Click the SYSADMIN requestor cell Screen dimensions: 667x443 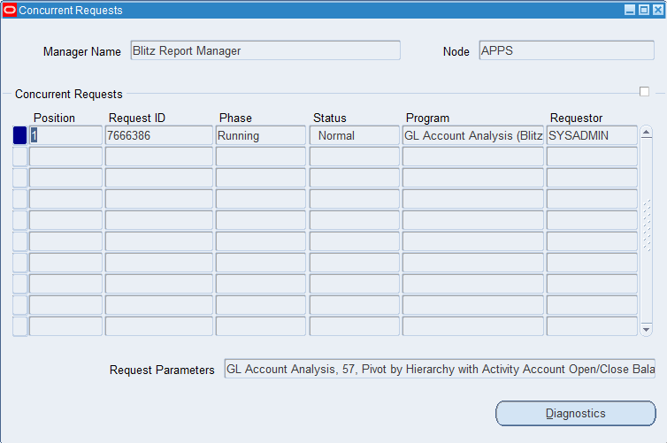pyautogui.click(x=592, y=135)
